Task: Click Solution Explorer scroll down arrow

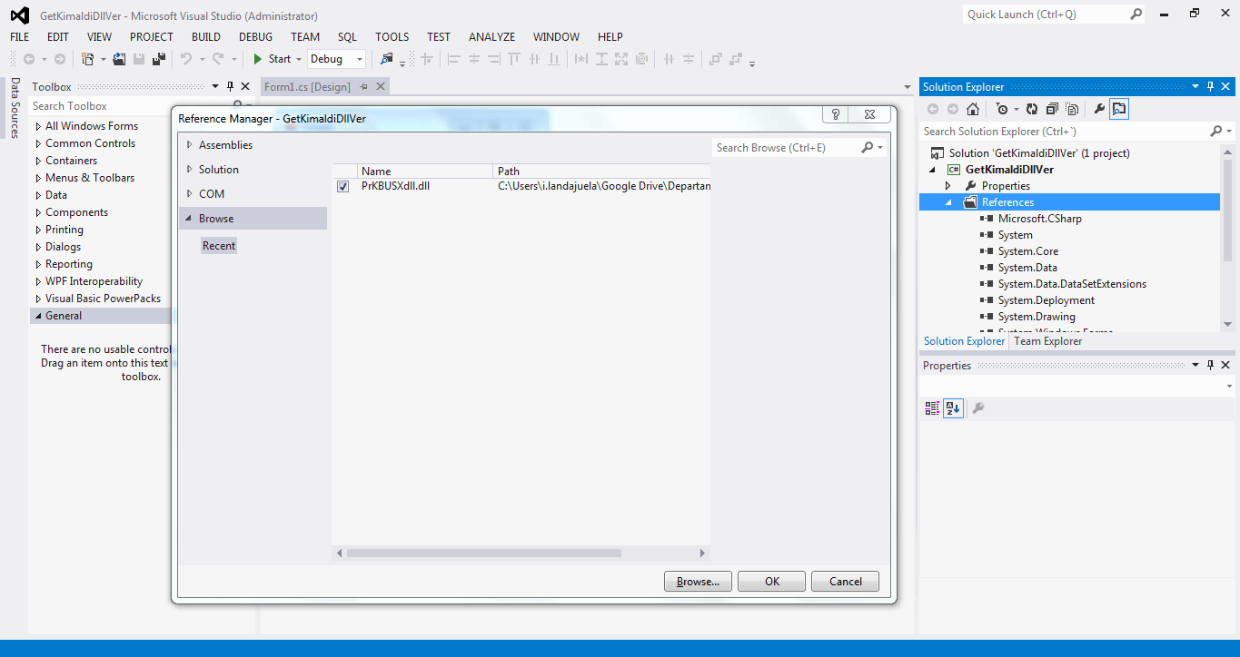Action: (1227, 324)
